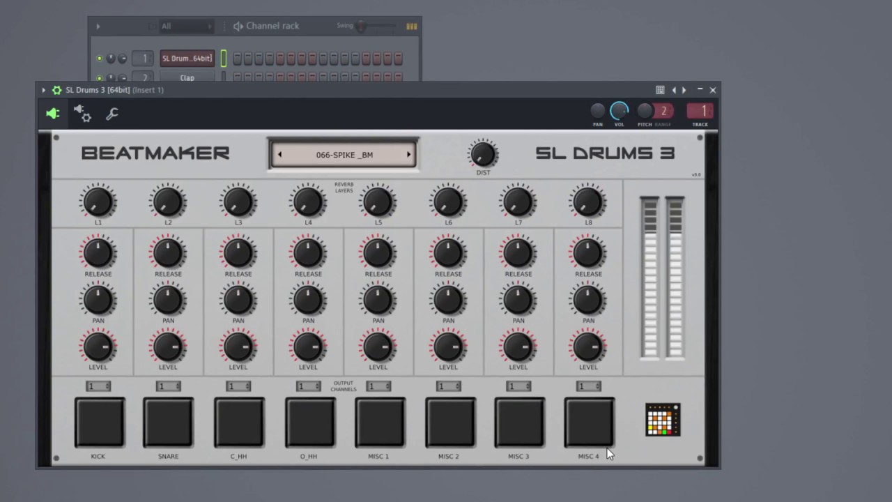Click the Swing knob in Channel rack
The image size is (892, 502).
click(361, 26)
